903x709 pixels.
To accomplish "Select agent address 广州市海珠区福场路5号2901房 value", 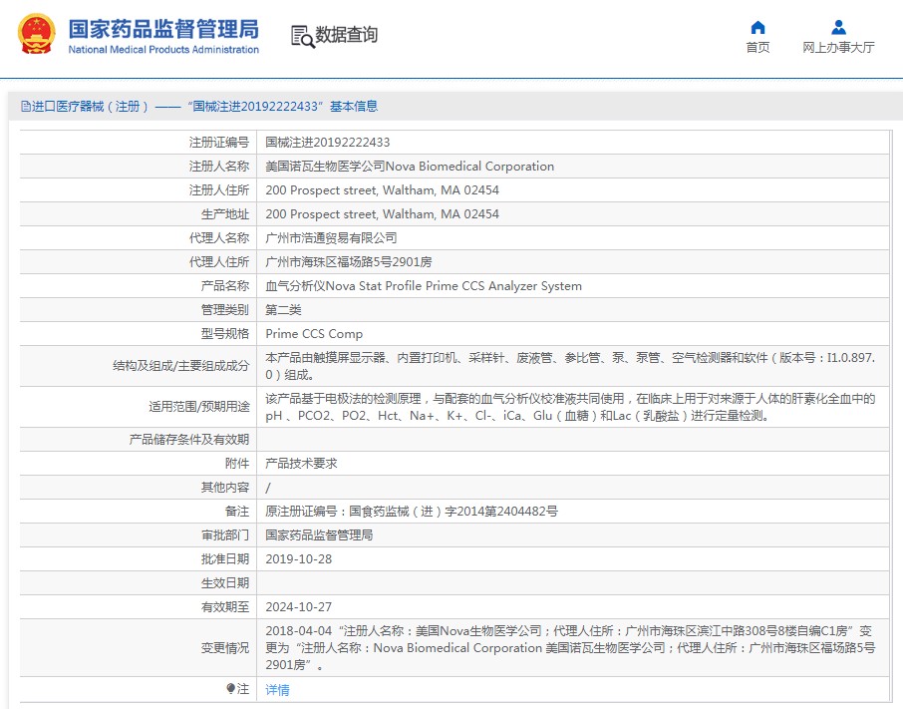I will coord(349,262).
